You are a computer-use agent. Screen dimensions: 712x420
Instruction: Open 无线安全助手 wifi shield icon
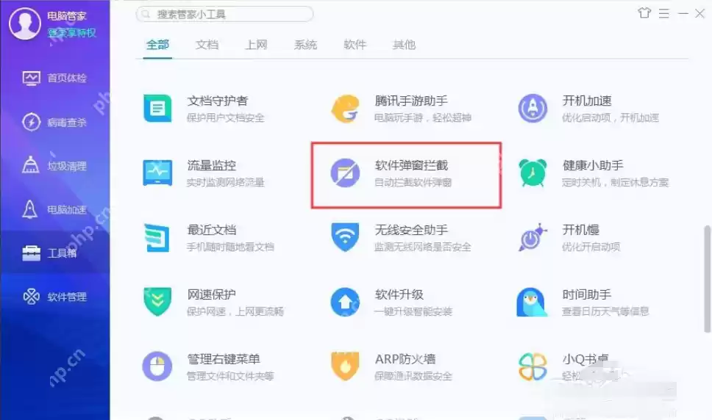click(x=345, y=237)
